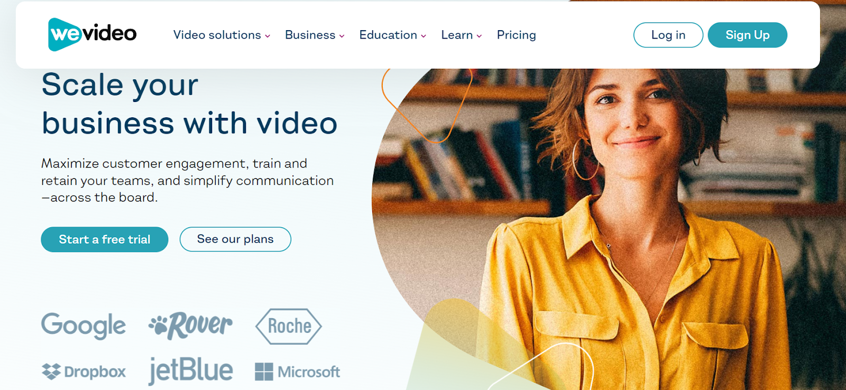Open the Business menu

(x=315, y=35)
